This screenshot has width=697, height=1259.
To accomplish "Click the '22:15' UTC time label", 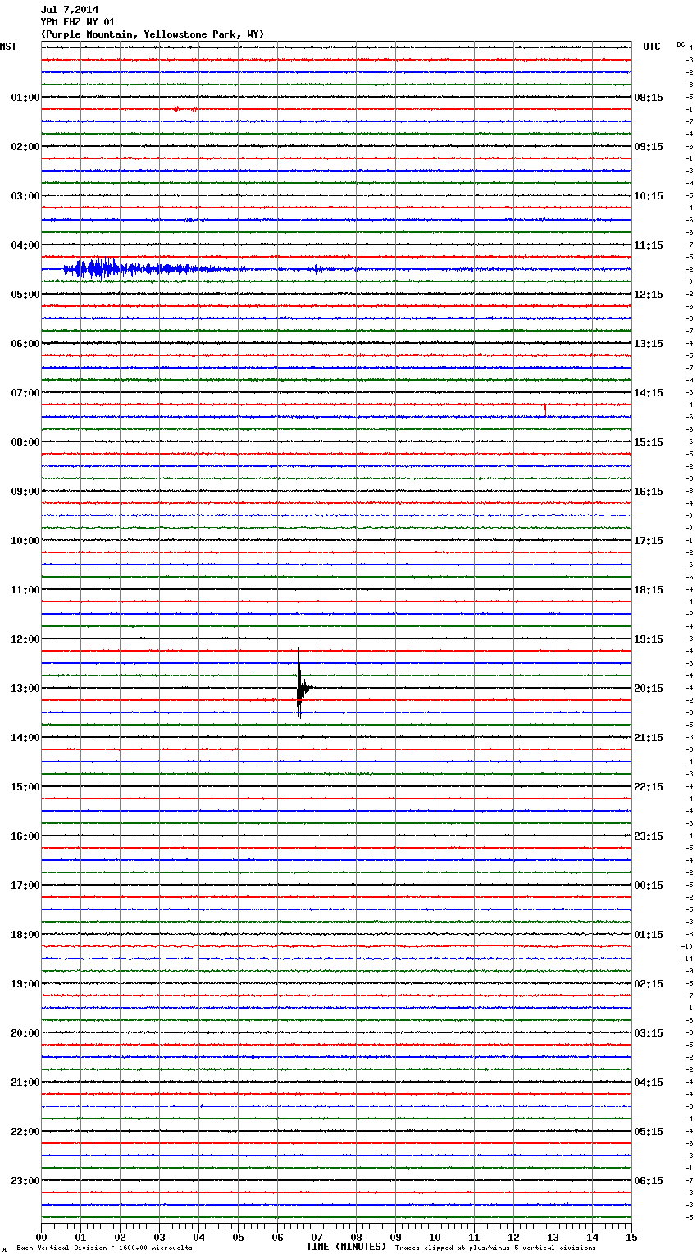I will coord(649,787).
